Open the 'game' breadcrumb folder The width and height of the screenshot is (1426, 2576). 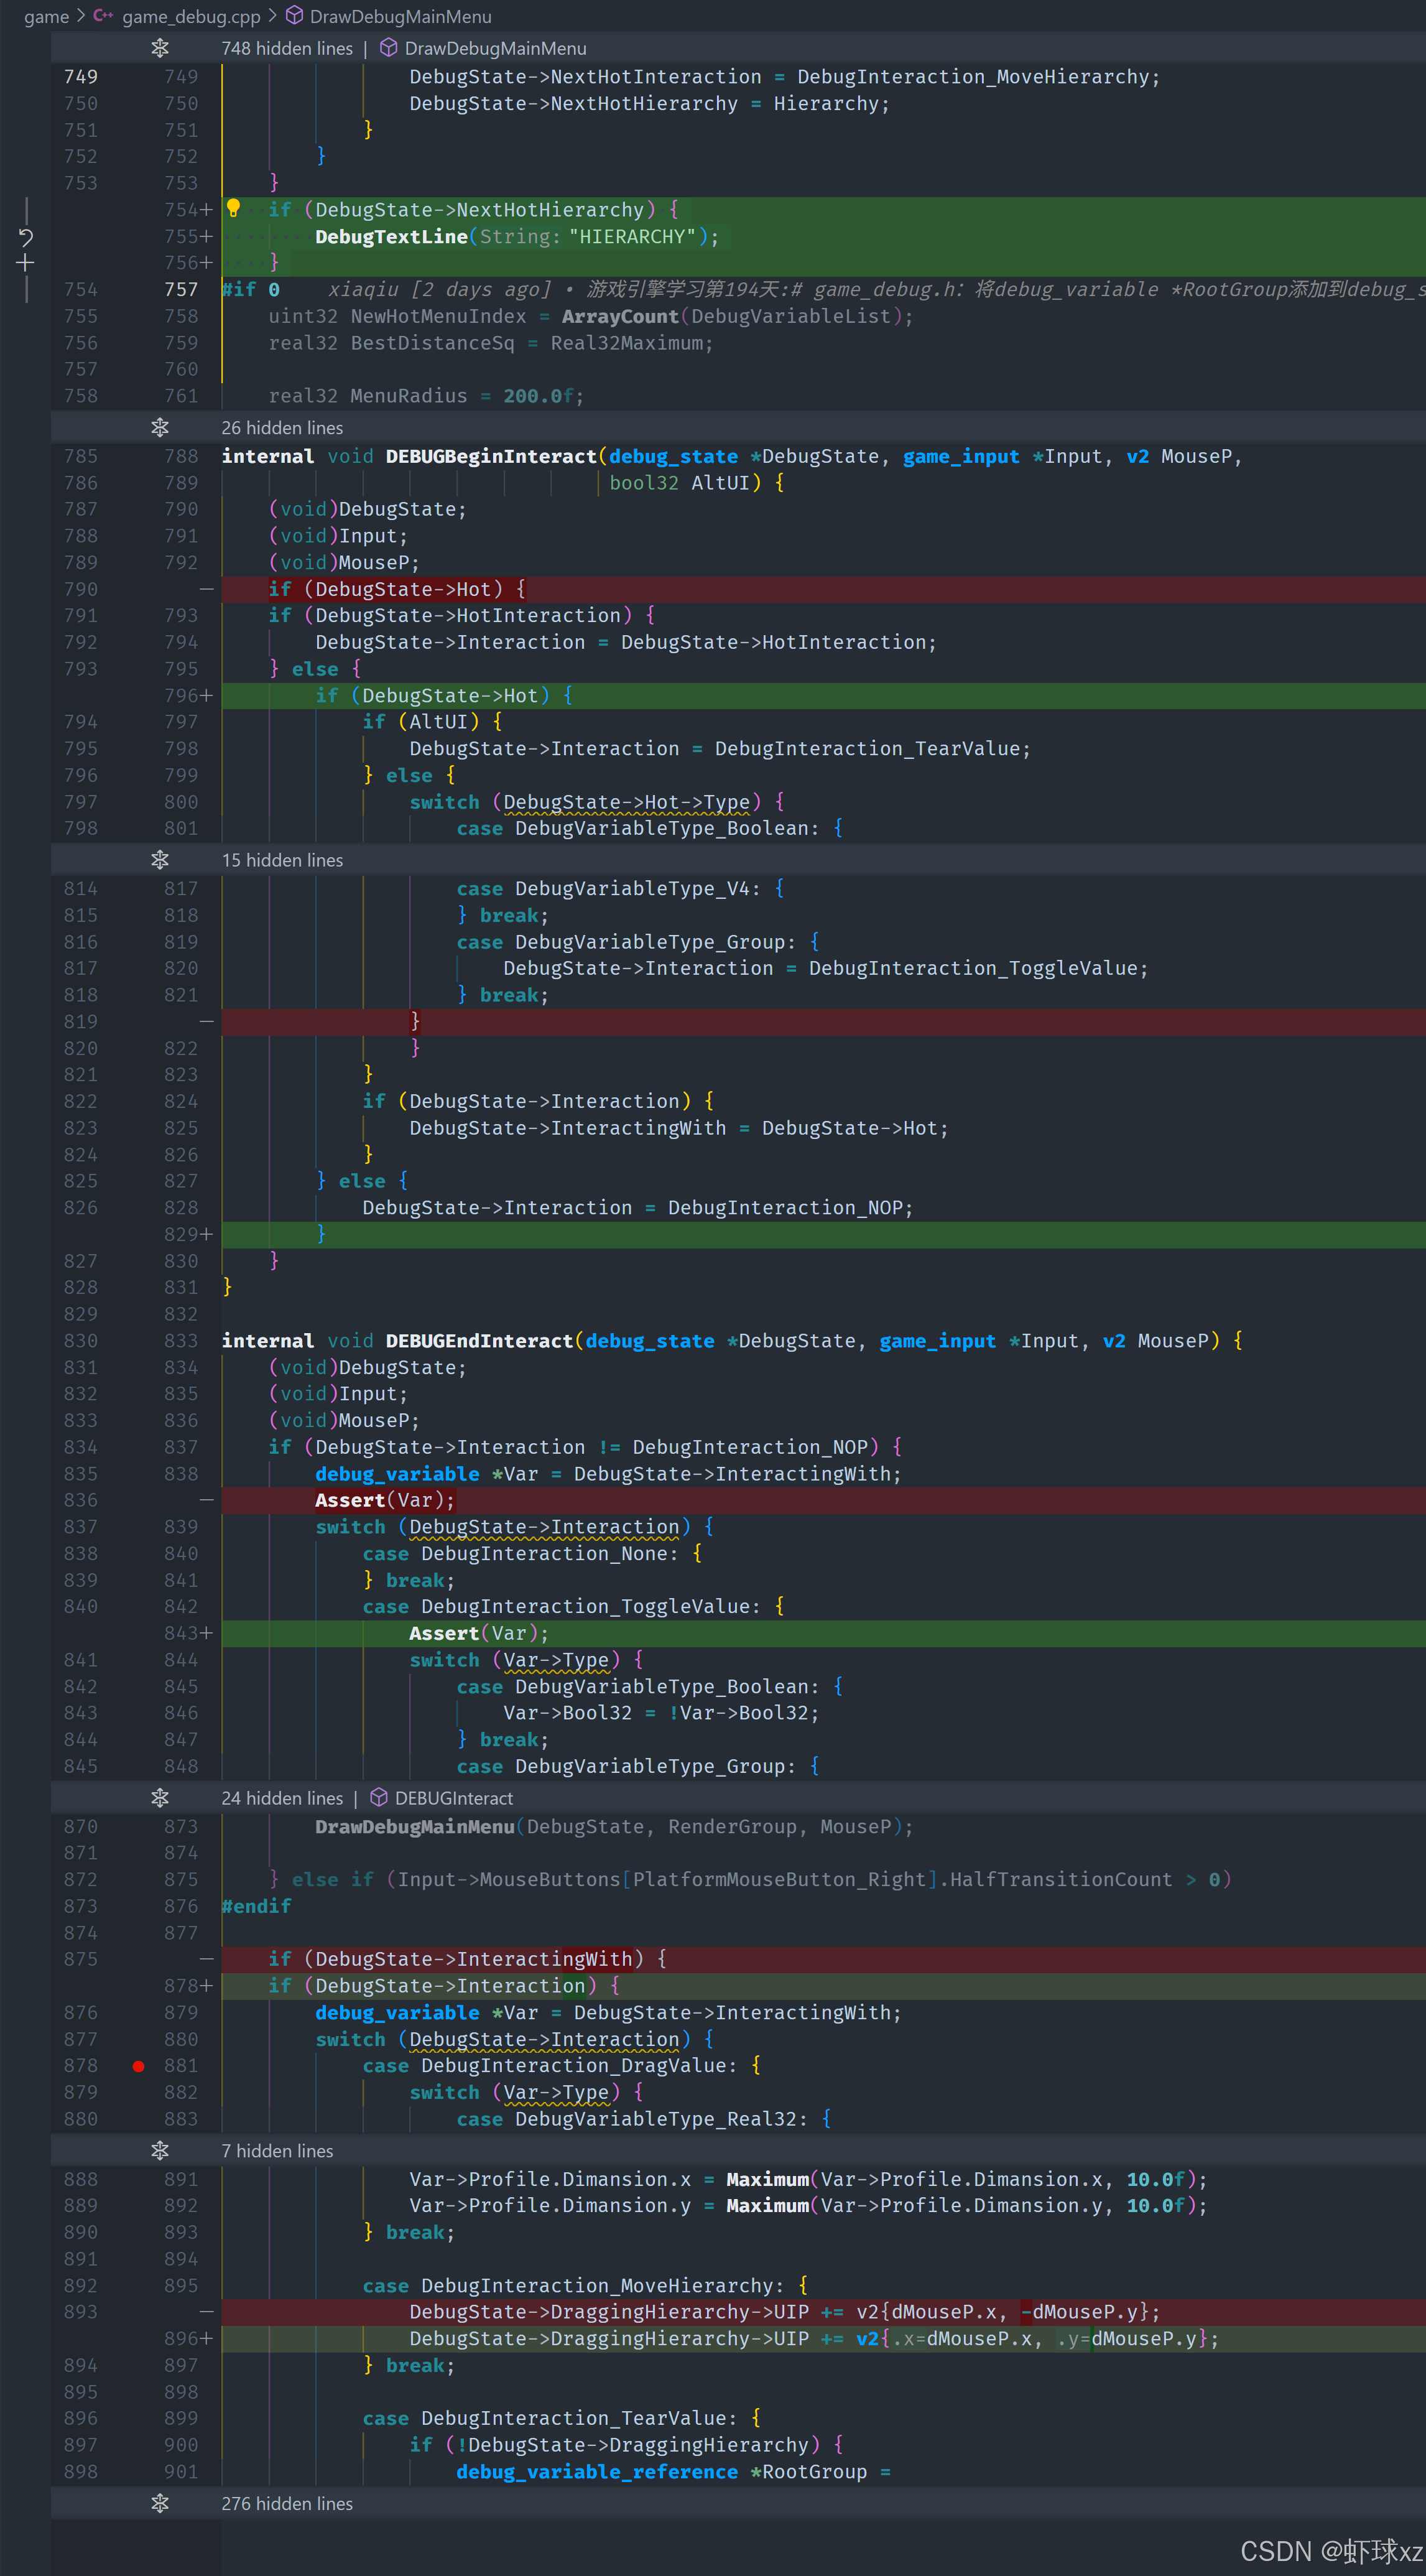(x=46, y=16)
